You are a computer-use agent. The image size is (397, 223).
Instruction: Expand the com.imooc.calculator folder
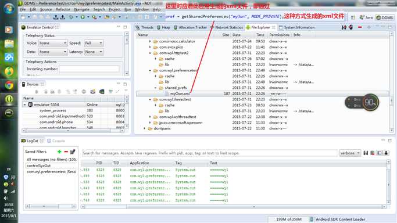click(150, 41)
